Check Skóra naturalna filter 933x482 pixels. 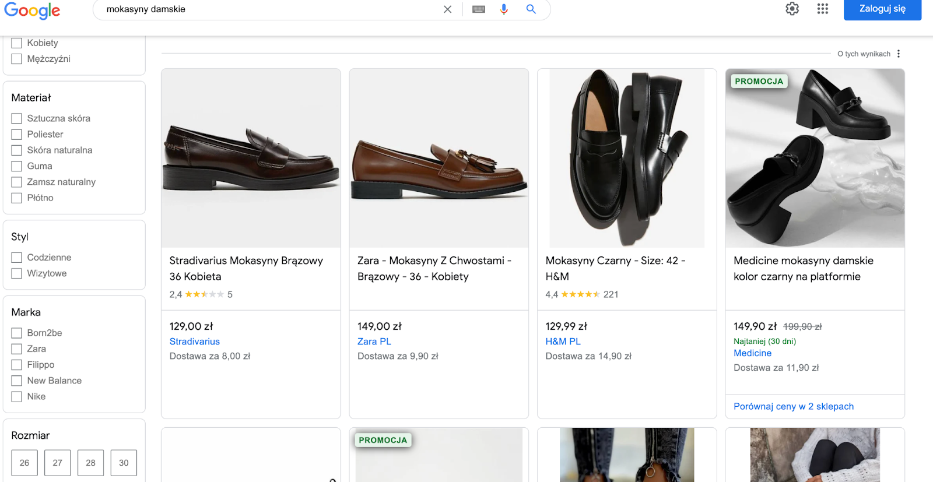click(x=16, y=150)
